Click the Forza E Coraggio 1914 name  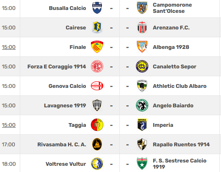coord(57,67)
